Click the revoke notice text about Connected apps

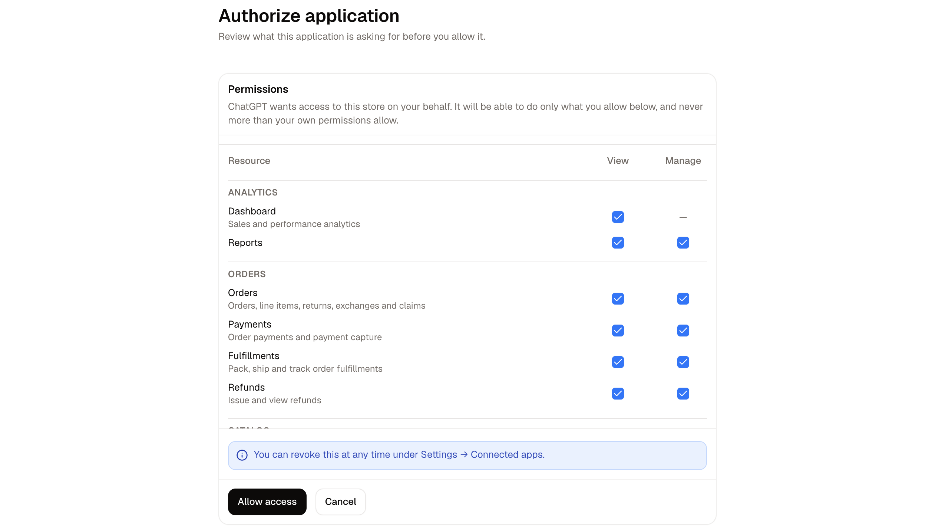point(399,455)
